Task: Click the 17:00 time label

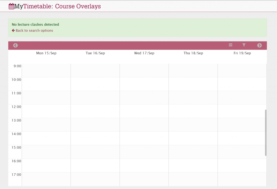Action: tap(16, 174)
